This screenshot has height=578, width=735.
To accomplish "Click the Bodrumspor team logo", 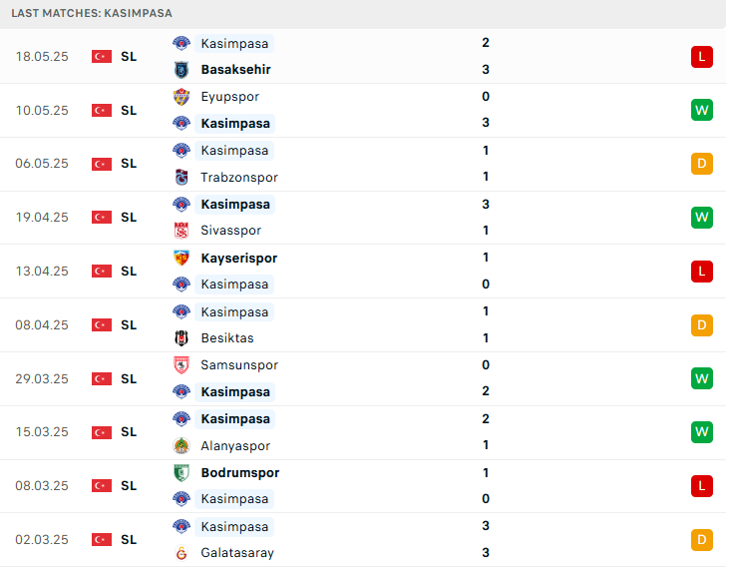I will pyautogui.click(x=182, y=473).
